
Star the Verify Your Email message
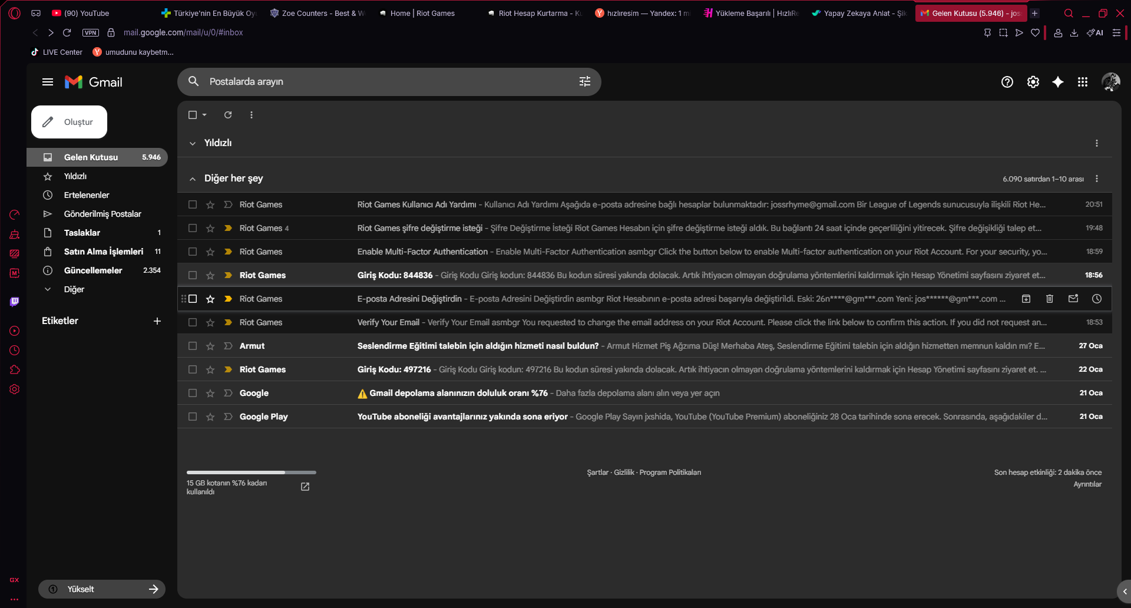[x=210, y=322]
